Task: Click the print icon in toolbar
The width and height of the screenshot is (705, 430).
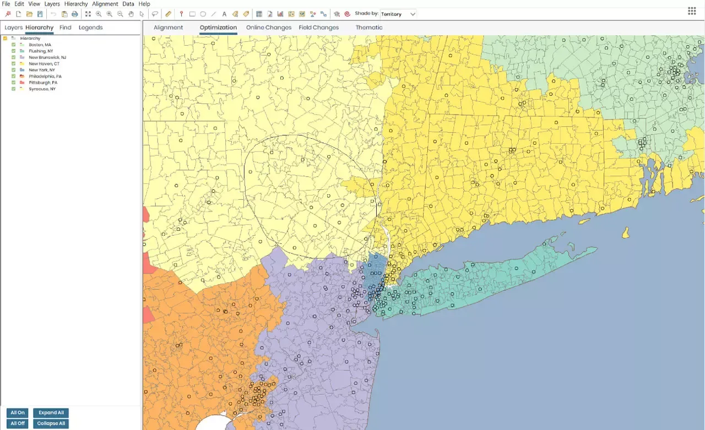Action: coord(75,14)
